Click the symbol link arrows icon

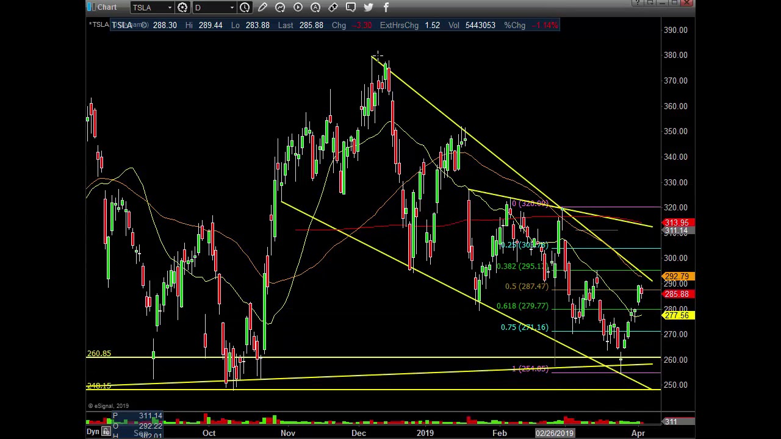[x=333, y=7]
